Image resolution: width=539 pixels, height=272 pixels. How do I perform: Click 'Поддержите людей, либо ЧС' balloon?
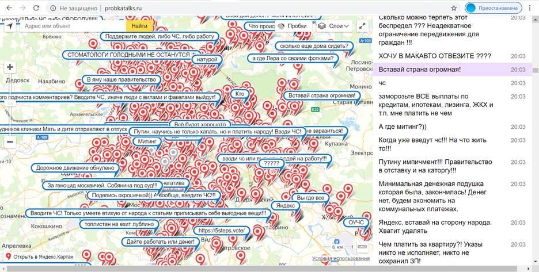tap(160, 36)
